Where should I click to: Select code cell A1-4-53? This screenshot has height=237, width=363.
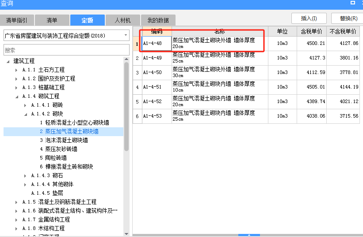click(157, 116)
